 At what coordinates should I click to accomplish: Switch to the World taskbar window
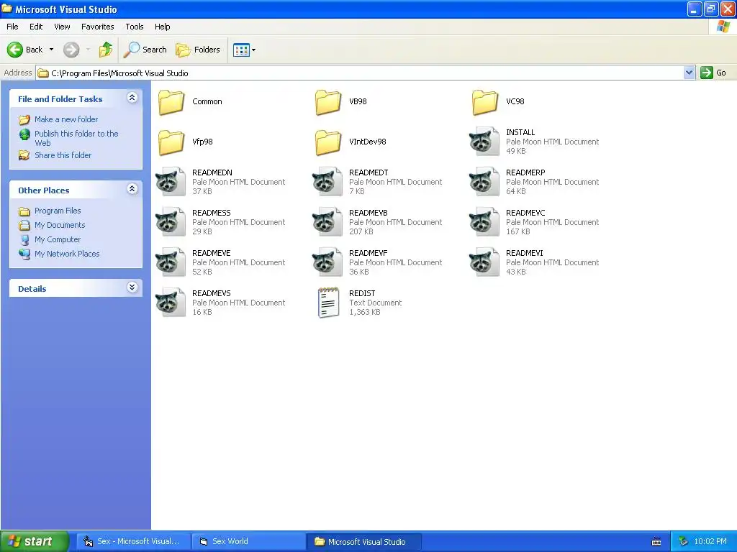[248, 542]
